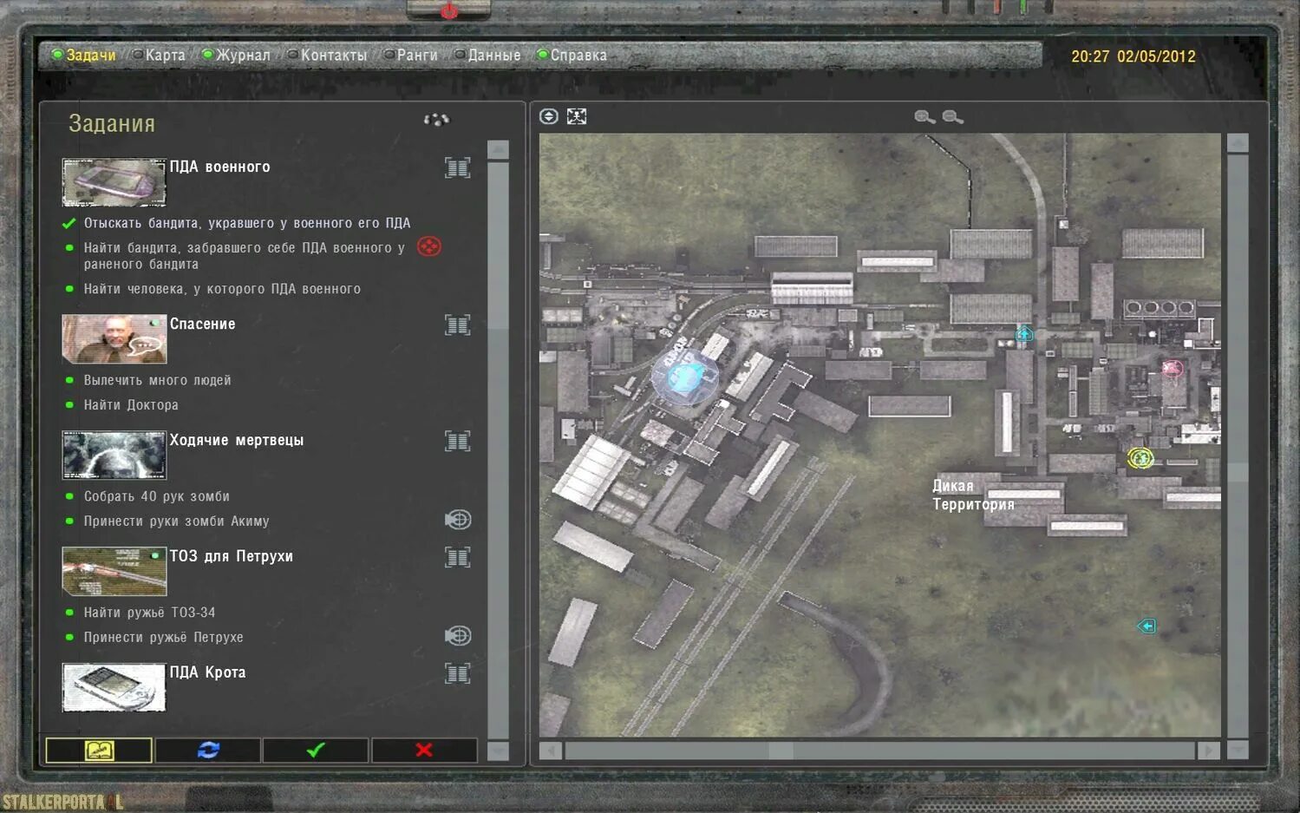Toggle details icon for Ходячие мертвецы task
Viewport: 1300px width, 813px height.
[458, 441]
